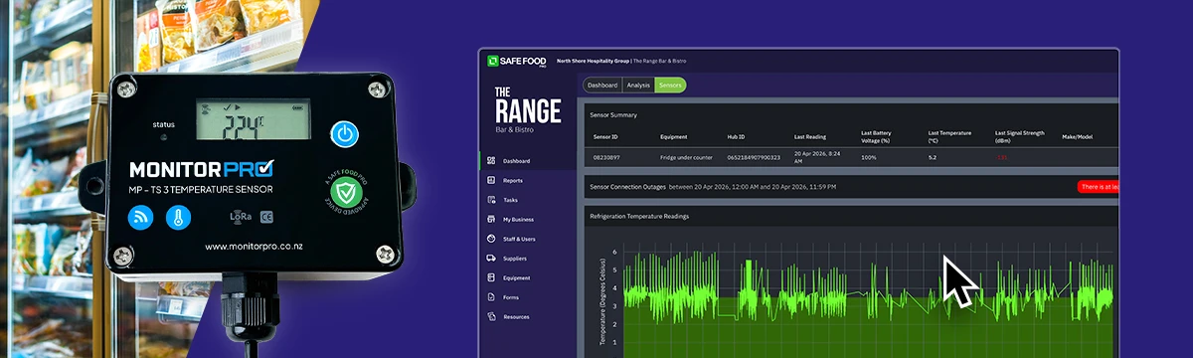Select the Sensors tab
The height and width of the screenshot is (358, 1193).
click(x=670, y=86)
